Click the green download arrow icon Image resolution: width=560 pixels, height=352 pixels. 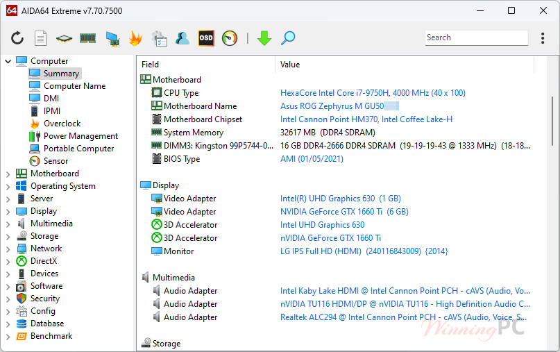(x=264, y=38)
